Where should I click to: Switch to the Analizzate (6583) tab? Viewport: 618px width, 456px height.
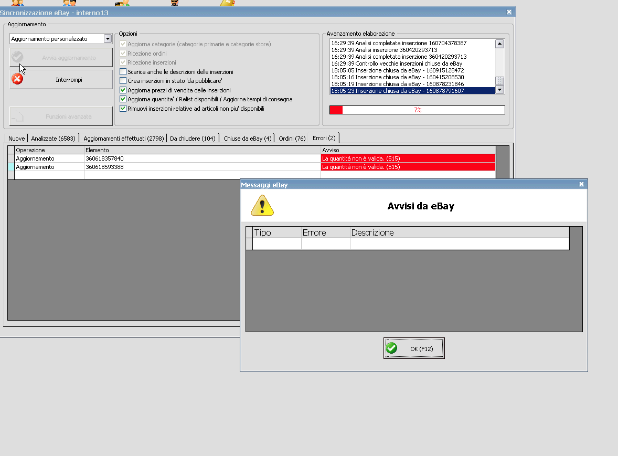pos(53,139)
